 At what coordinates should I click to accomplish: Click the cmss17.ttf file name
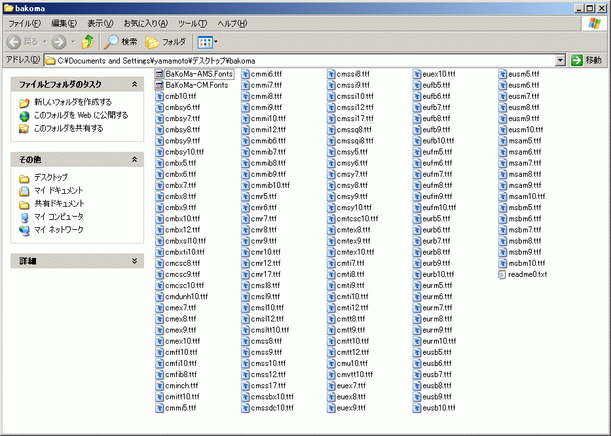pos(268,386)
